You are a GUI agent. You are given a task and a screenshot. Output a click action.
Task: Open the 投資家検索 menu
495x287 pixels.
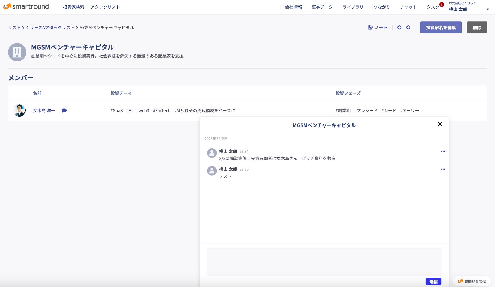point(74,7)
